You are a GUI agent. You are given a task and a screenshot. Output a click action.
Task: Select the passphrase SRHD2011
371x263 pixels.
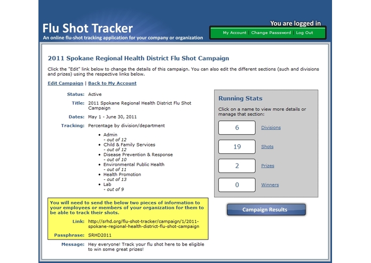point(100,235)
